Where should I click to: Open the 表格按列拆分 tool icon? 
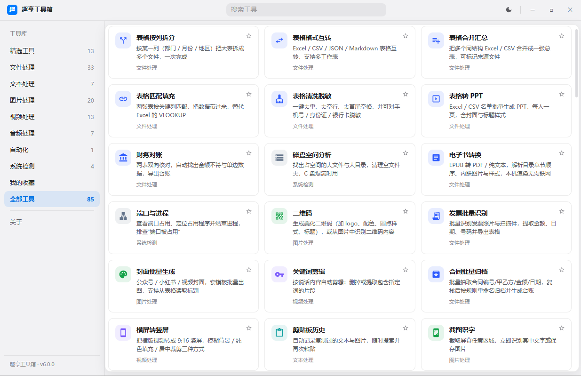pos(123,40)
